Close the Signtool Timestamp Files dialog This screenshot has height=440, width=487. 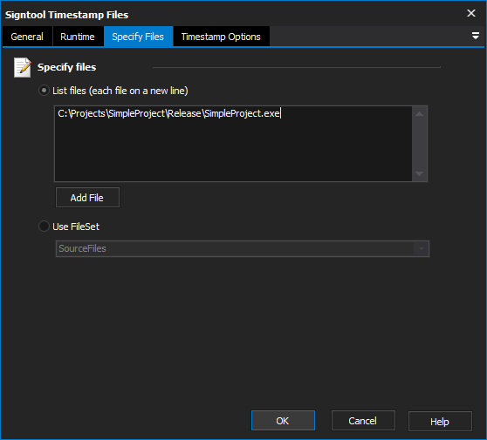471,13
